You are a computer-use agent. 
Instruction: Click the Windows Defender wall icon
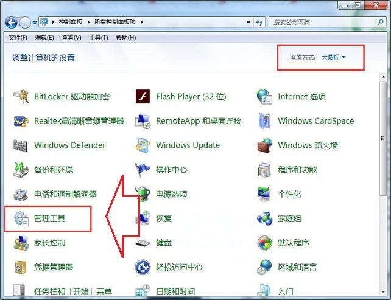(x=20, y=145)
